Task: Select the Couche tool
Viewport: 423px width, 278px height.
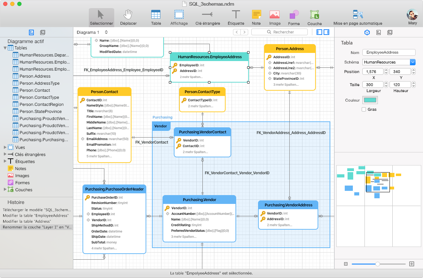Action: [x=314, y=16]
